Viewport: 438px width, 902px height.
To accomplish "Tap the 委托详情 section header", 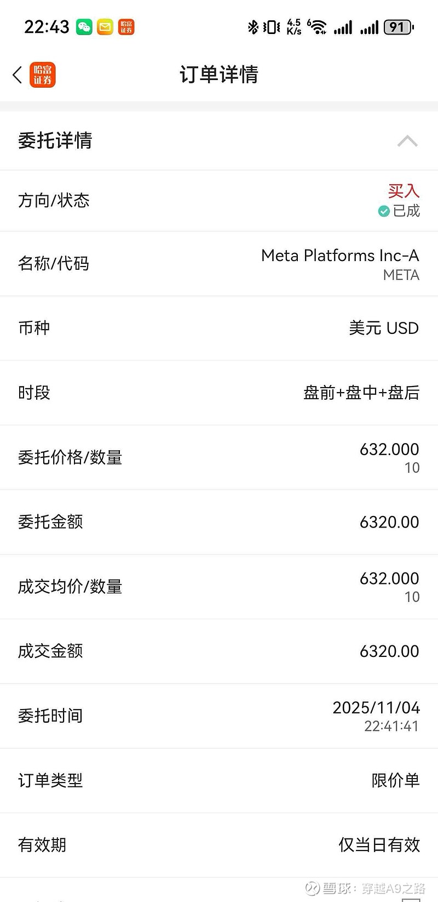I will click(x=219, y=141).
